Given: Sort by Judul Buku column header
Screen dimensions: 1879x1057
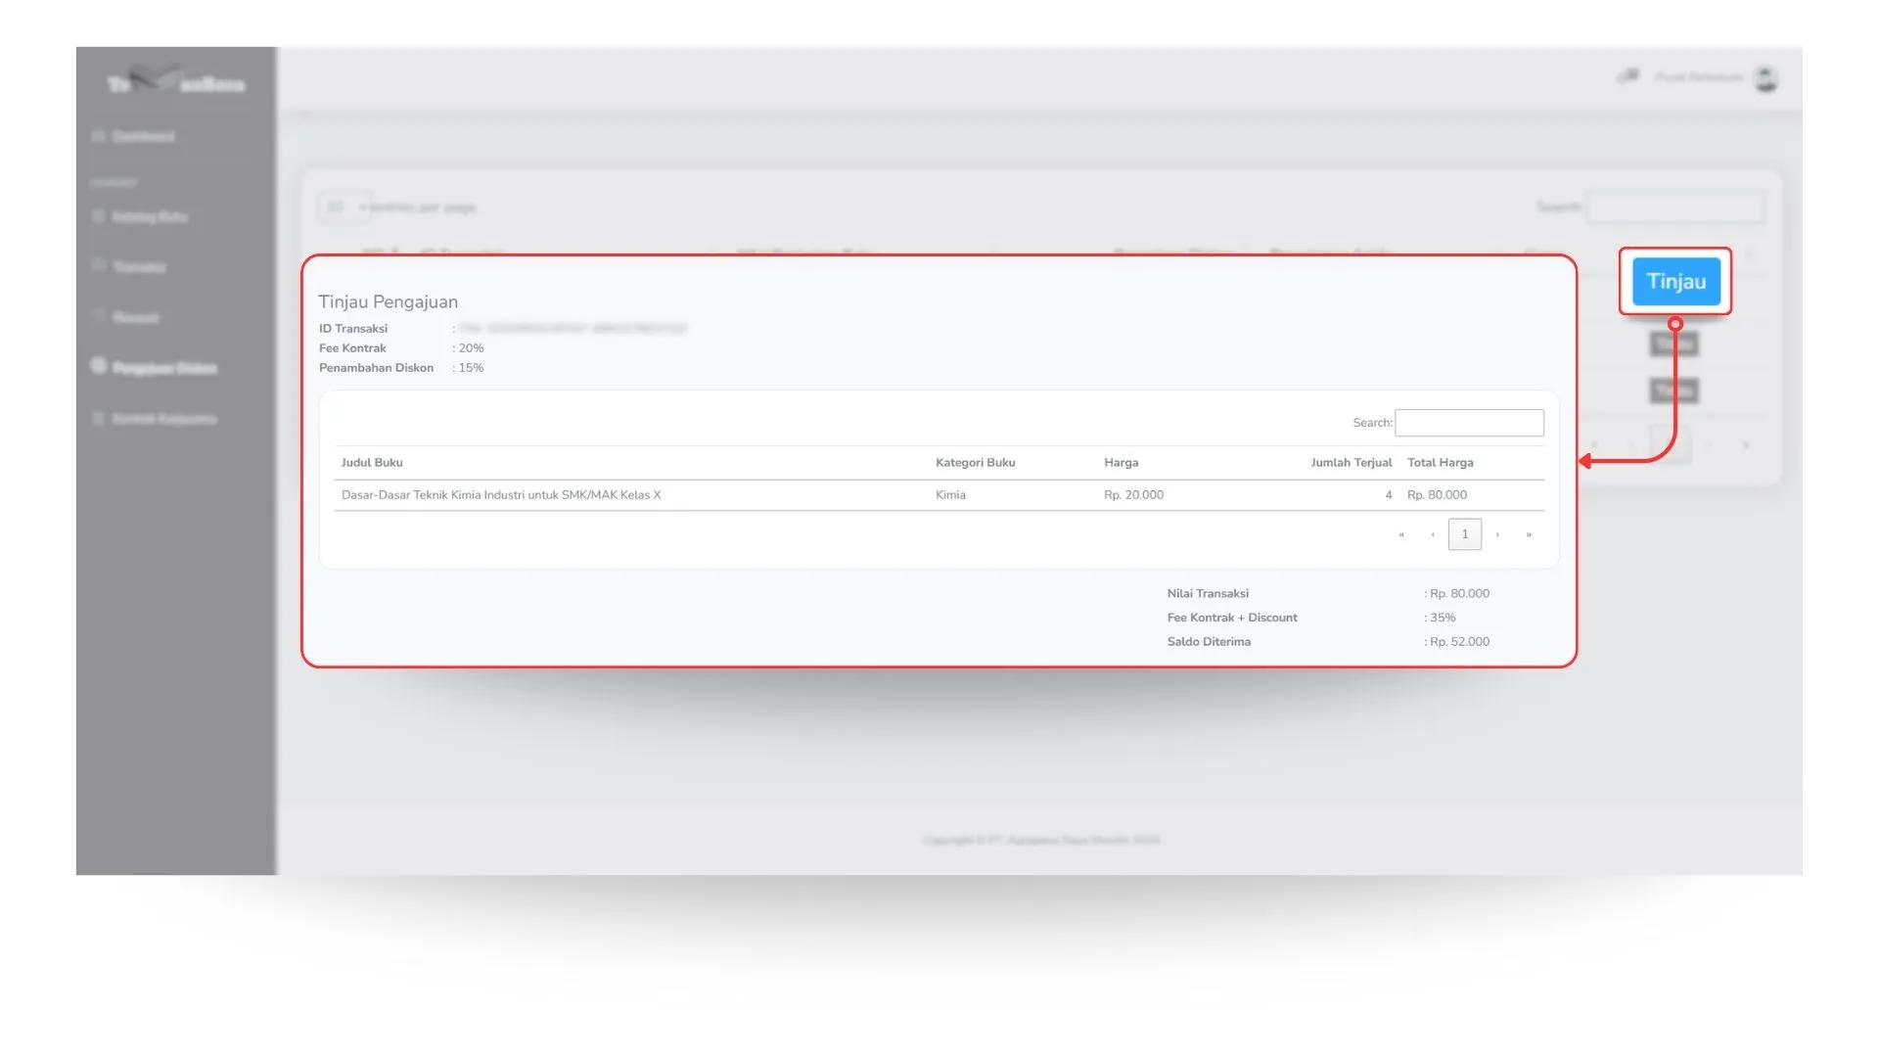Looking at the screenshot, I should pyautogui.click(x=372, y=463).
